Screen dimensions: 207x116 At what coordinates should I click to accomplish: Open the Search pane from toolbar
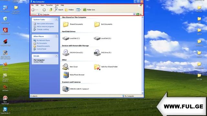pyautogui.click(x=59, y=10)
